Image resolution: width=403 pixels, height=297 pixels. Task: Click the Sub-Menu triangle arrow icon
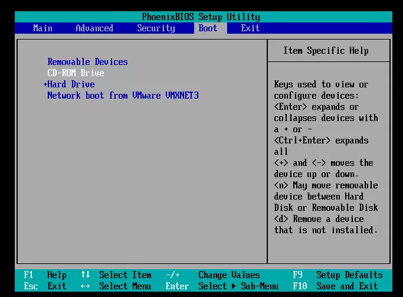click(x=234, y=286)
